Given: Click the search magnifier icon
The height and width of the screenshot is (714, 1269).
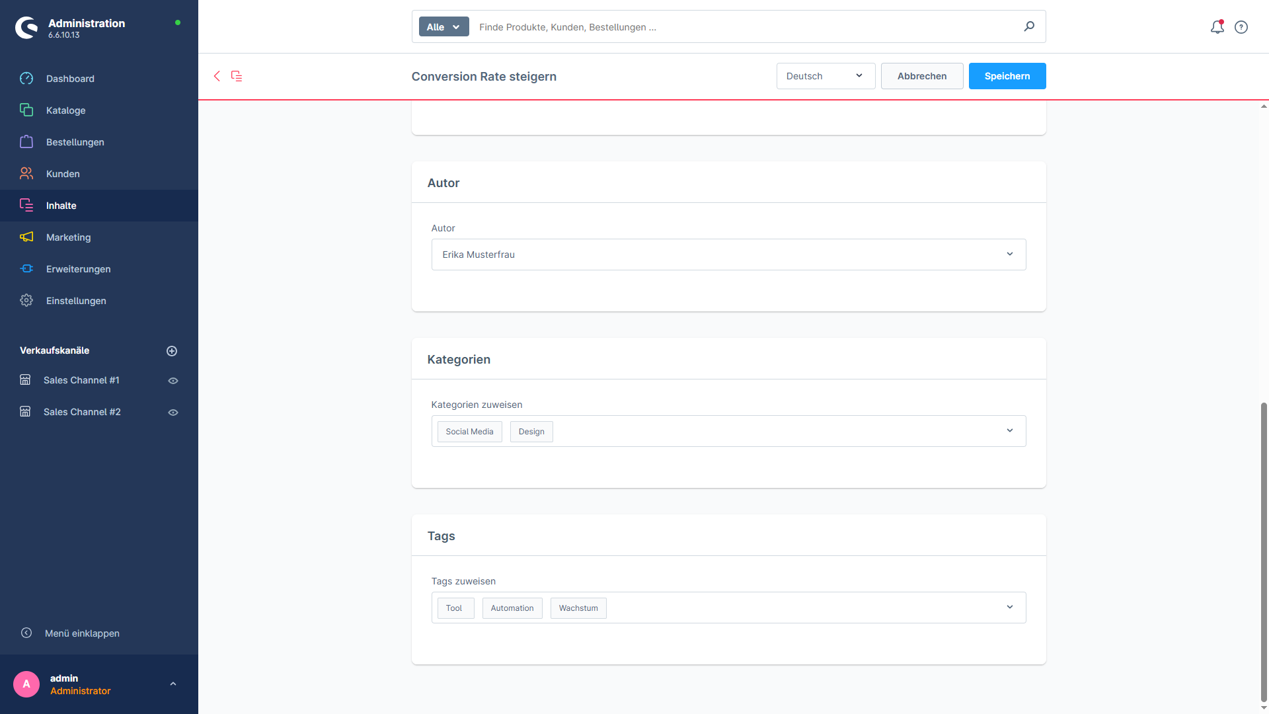Looking at the screenshot, I should pos(1029,26).
